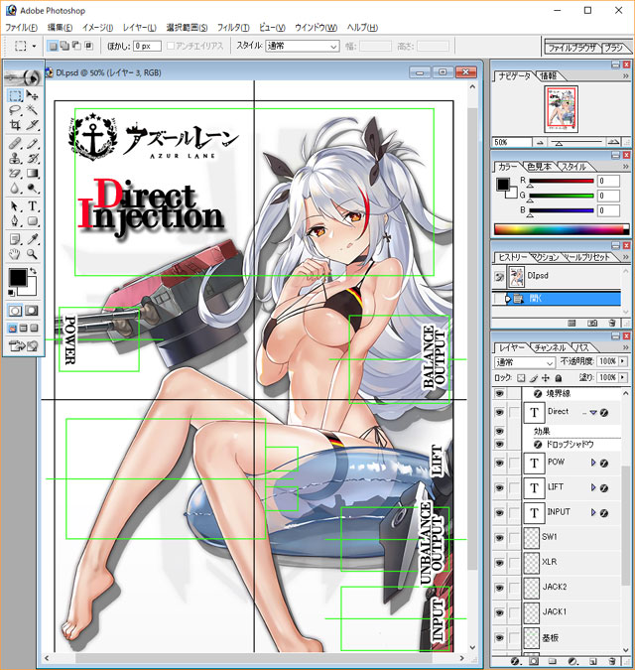The width and height of the screenshot is (635, 670).
Task: Click the navigator zoom slider
Action: pos(576,142)
